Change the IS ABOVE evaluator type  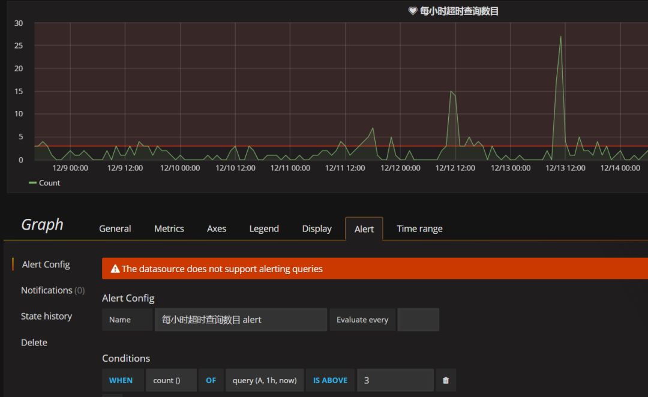[330, 380]
